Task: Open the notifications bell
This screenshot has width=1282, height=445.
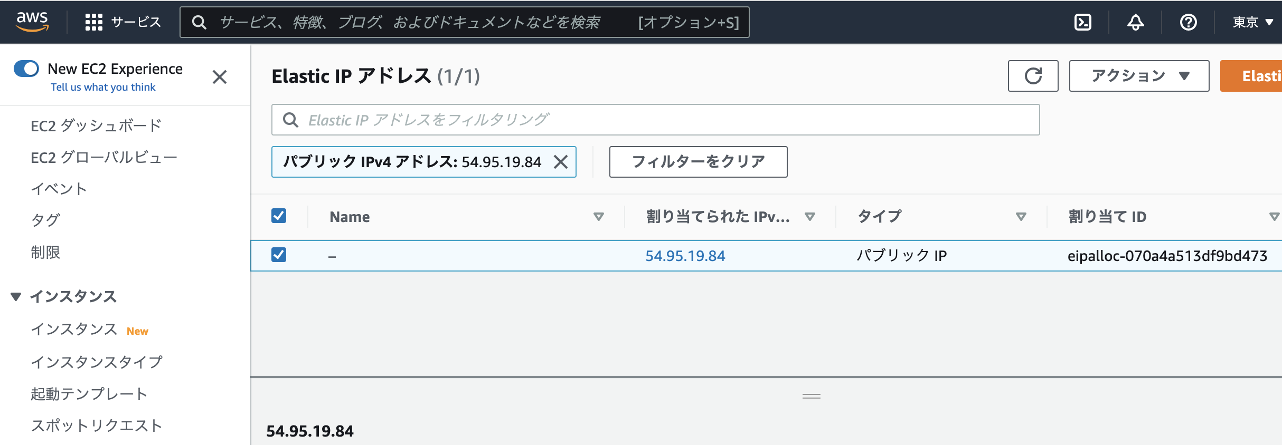Action: click(x=1136, y=22)
